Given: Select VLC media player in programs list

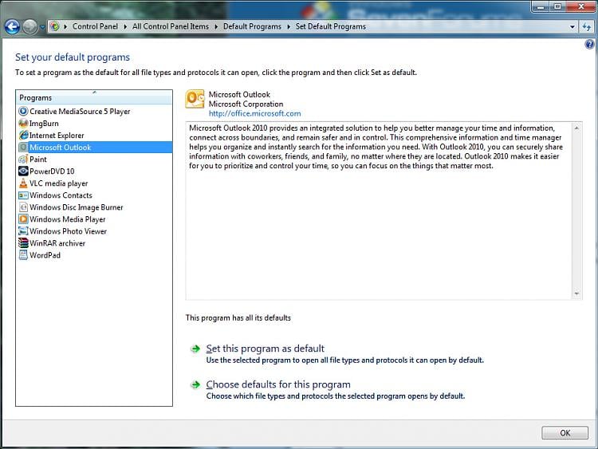Looking at the screenshot, I should point(94,183).
